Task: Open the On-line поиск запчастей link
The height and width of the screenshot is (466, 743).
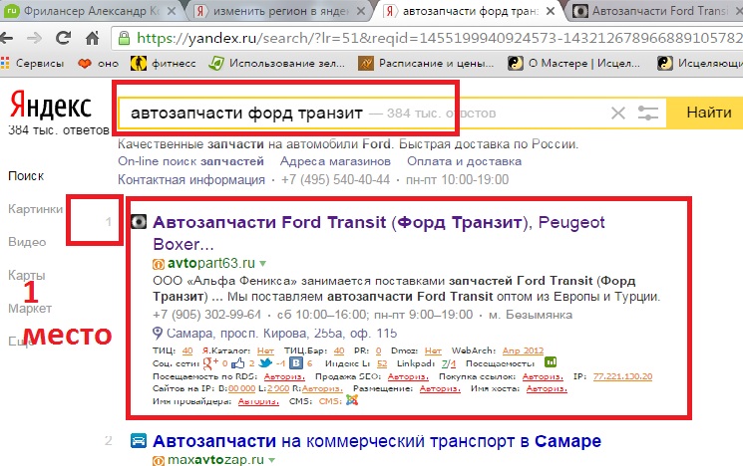Action: click(x=190, y=161)
